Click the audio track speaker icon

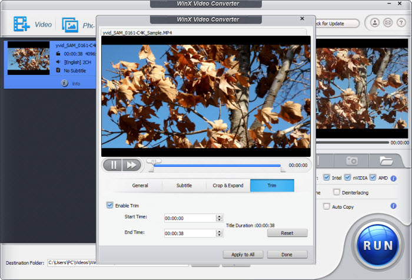point(58,62)
